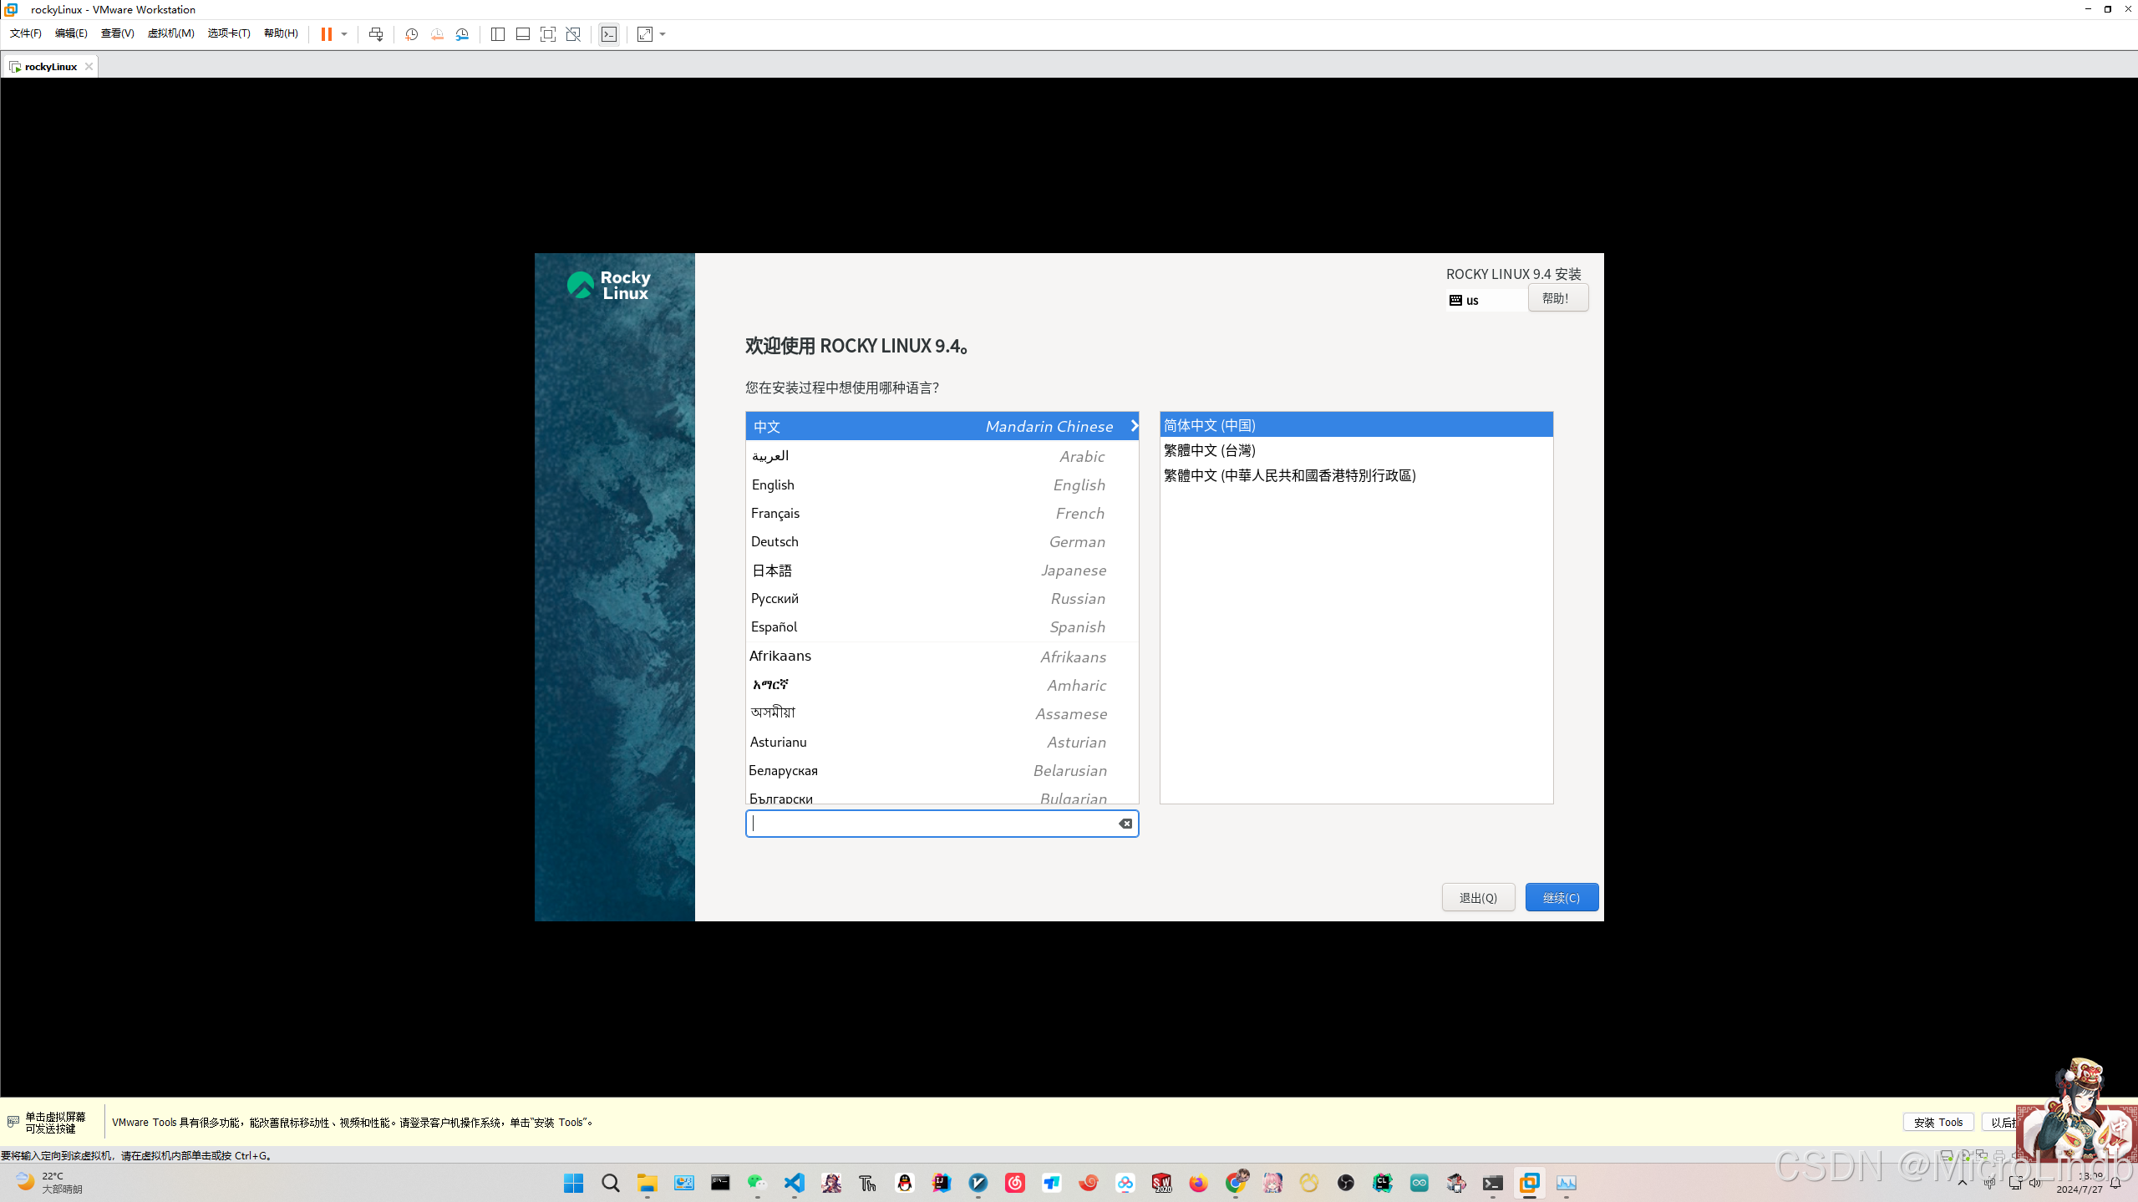Click the volume speaker tray icon
Viewport: 2138px width, 1202px height.
pyautogui.click(x=2034, y=1183)
